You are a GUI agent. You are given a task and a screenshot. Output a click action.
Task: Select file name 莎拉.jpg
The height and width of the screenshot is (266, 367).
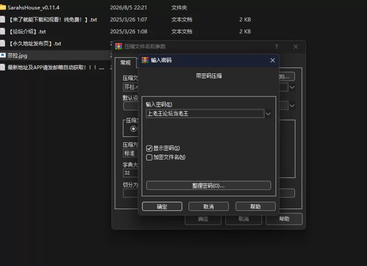17,56
